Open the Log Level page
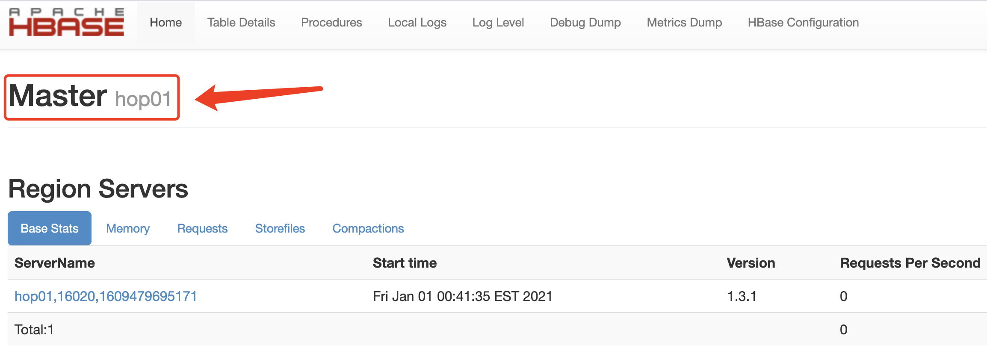Image resolution: width=987 pixels, height=348 pixels. click(x=498, y=23)
